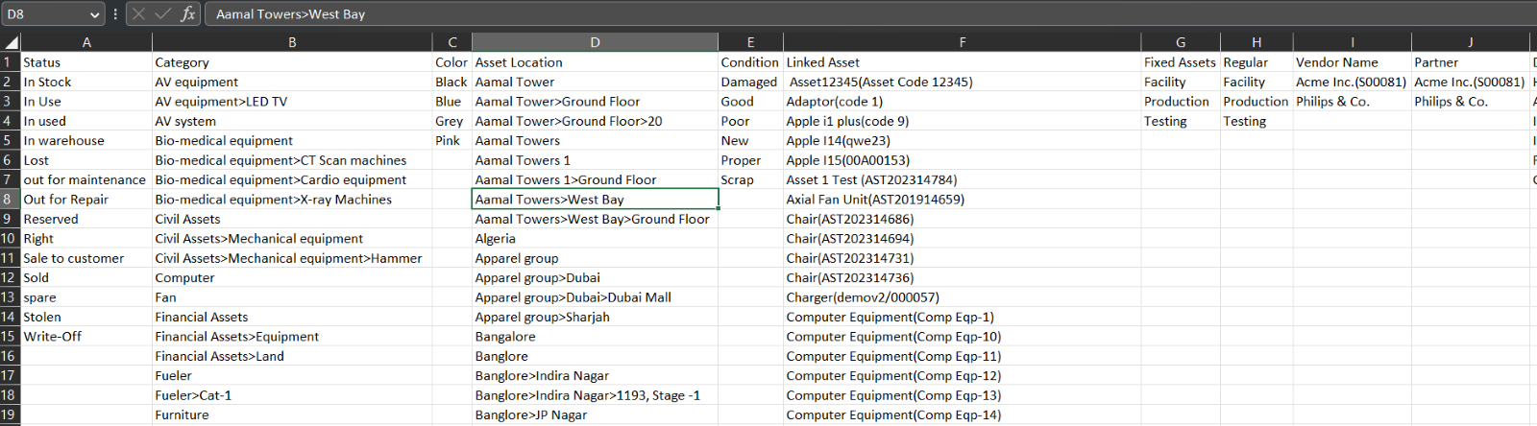Select the condition cell Scrap
The width and height of the screenshot is (1537, 426).
pyautogui.click(x=750, y=179)
